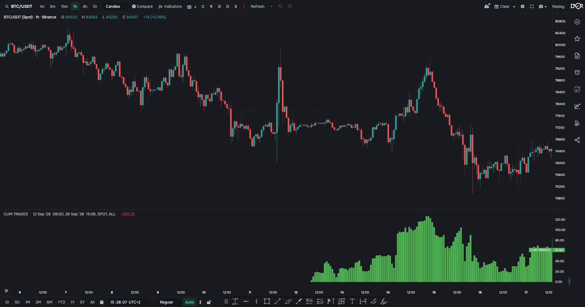Screen dimensions: 585x307
Task: Switch to the 4h timeframe
Action: click(85, 7)
